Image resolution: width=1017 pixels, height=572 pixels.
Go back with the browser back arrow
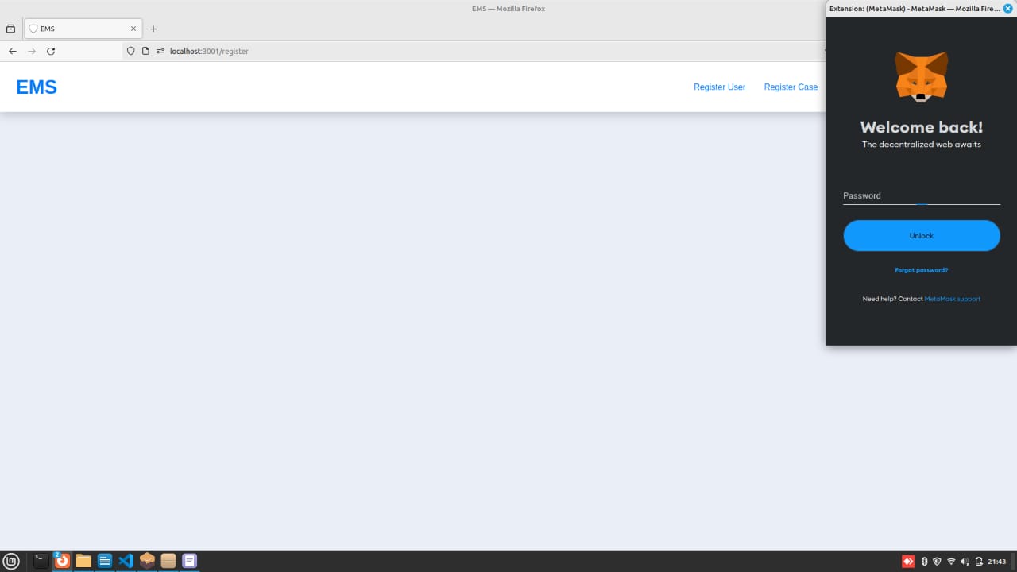tap(13, 51)
